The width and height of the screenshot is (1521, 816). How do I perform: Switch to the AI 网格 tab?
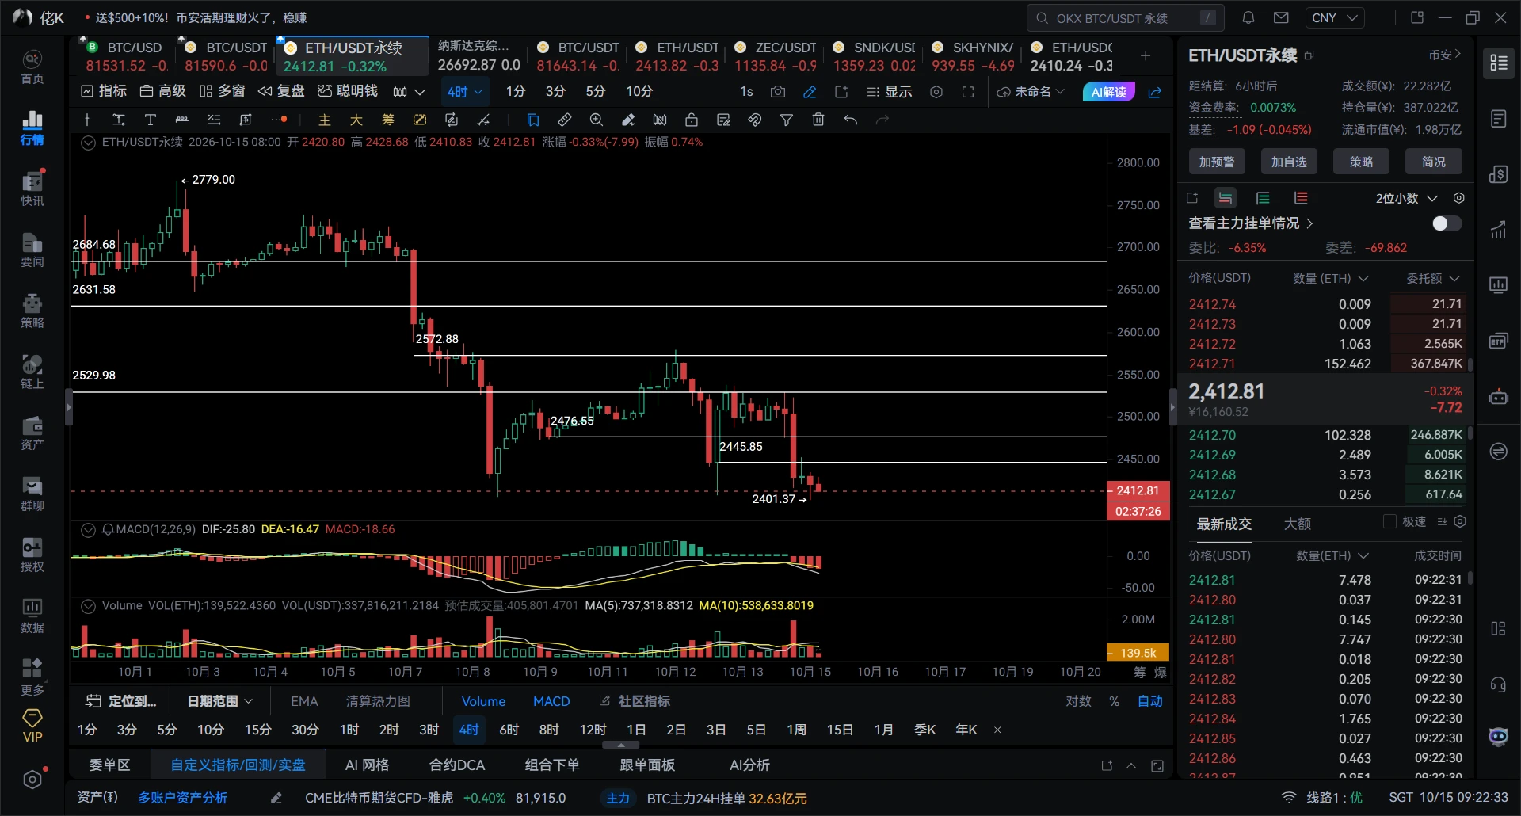[368, 765]
